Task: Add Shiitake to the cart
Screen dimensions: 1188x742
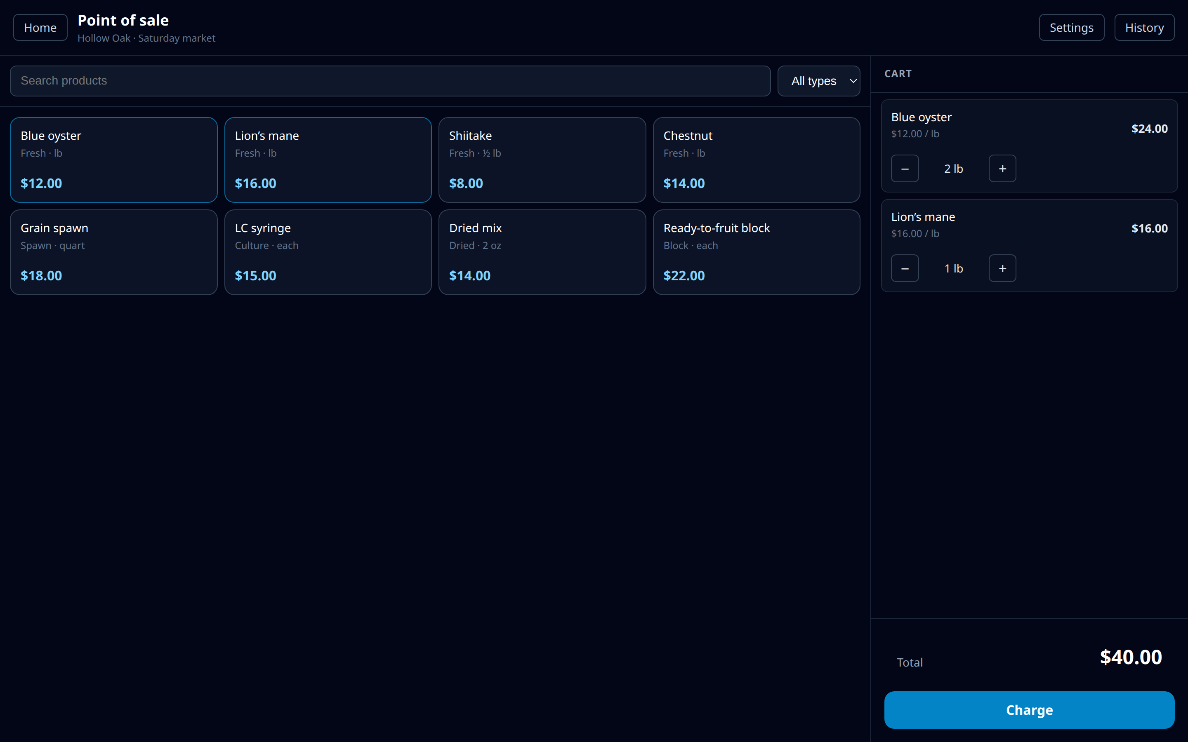Action: click(542, 160)
